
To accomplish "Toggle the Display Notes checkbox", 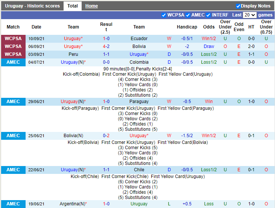I will pyautogui.click(x=238, y=6).
